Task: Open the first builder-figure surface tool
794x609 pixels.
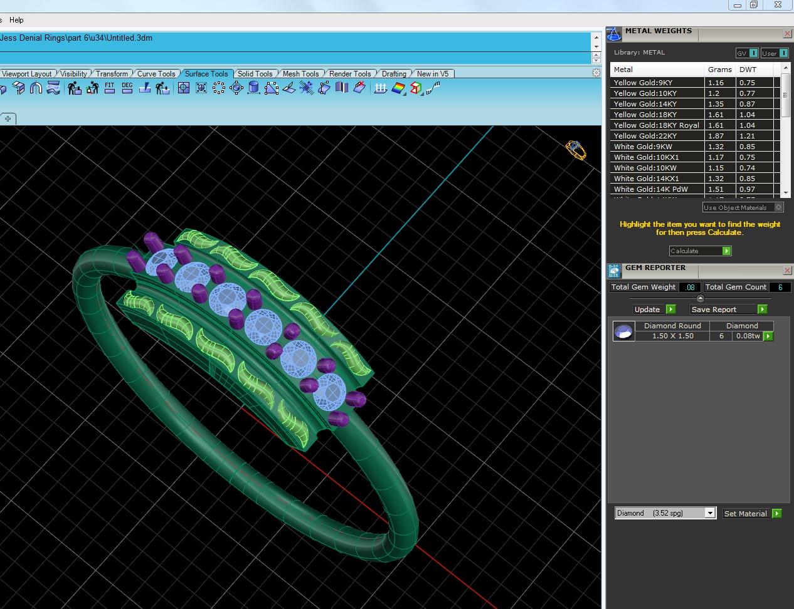Action: point(75,88)
